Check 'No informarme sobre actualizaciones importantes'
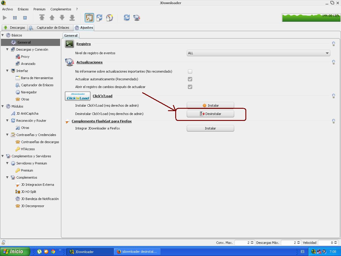341x256 pixels. (190, 71)
